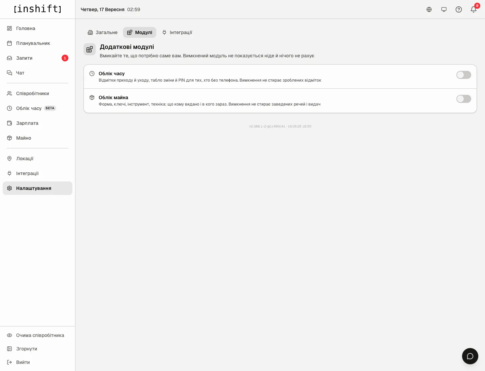485x371 pixels.
Task: Open Чат in sidebar
Action: pyautogui.click(x=37, y=73)
